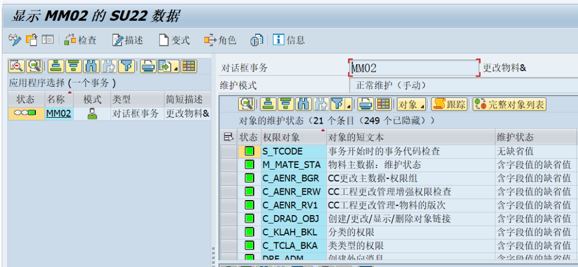Click status traffic-light cell of MM02 row

(26, 113)
